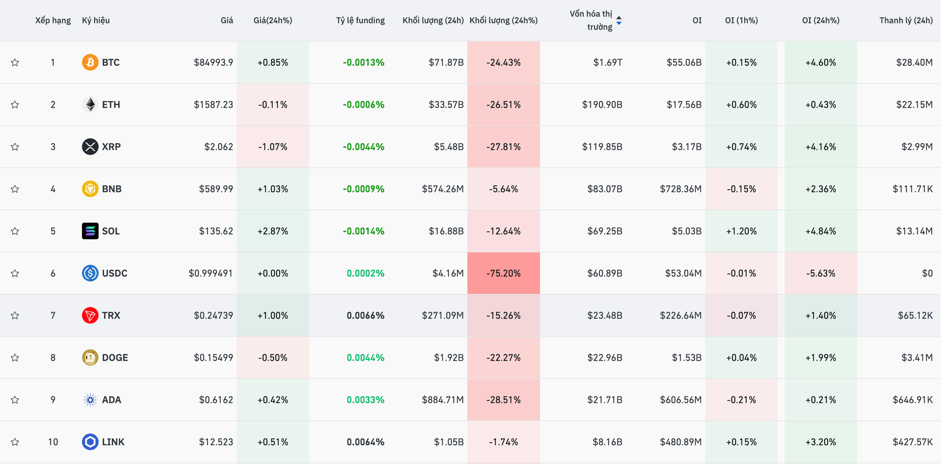Click the TRX red logo
941x464 pixels.
[90, 315]
